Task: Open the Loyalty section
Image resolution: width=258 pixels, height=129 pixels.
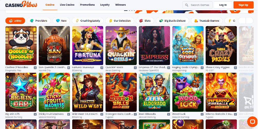Action: click(105, 5)
